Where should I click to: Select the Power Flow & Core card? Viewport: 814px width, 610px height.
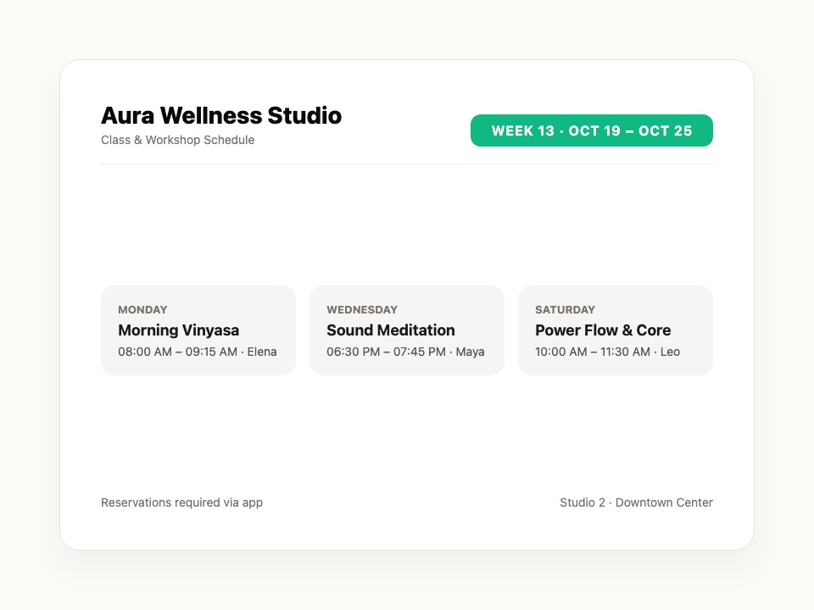[616, 330]
